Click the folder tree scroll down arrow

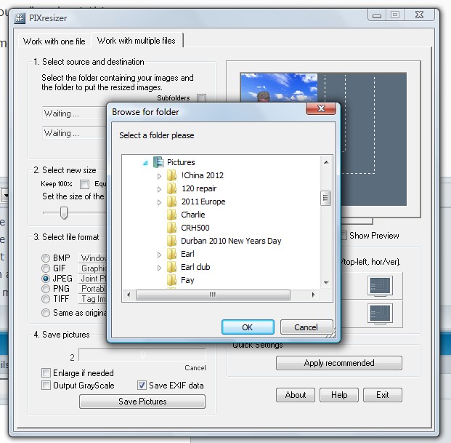[326, 282]
